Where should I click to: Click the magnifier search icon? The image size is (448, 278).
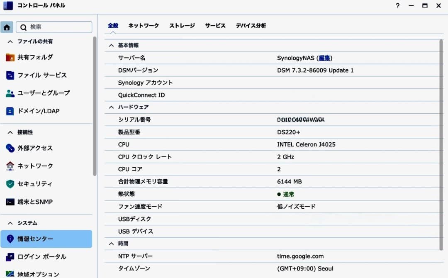click(x=23, y=27)
